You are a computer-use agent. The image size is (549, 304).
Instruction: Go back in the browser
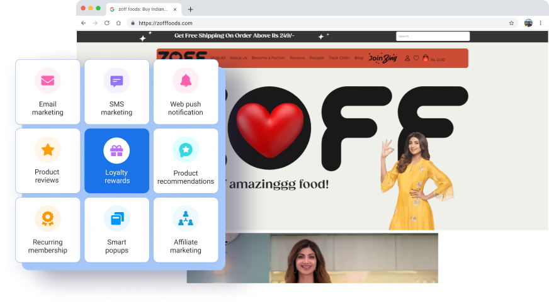pos(83,23)
